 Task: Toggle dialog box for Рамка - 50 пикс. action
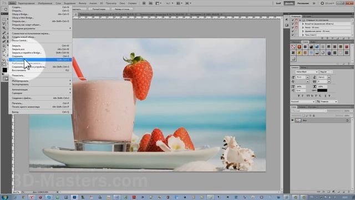(296, 27)
